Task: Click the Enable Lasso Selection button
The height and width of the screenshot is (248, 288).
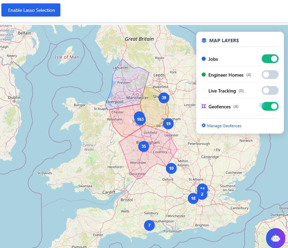Action: tap(31, 10)
